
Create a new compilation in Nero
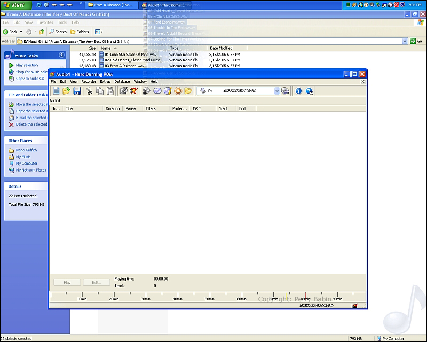click(x=56, y=91)
